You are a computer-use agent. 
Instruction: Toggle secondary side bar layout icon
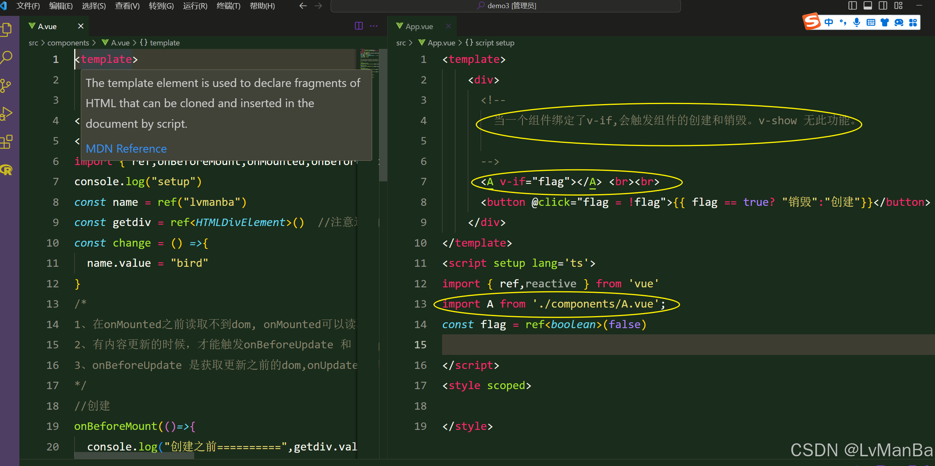pyautogui.click(x=883, y=5)
